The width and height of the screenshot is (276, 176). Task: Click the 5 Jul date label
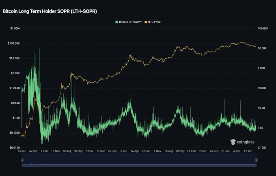(x=123, y=151)
